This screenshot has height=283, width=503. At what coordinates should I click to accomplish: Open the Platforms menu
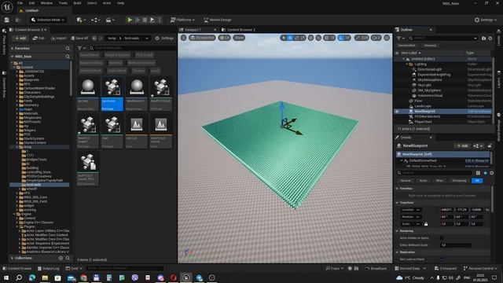(x=182, y=20)
